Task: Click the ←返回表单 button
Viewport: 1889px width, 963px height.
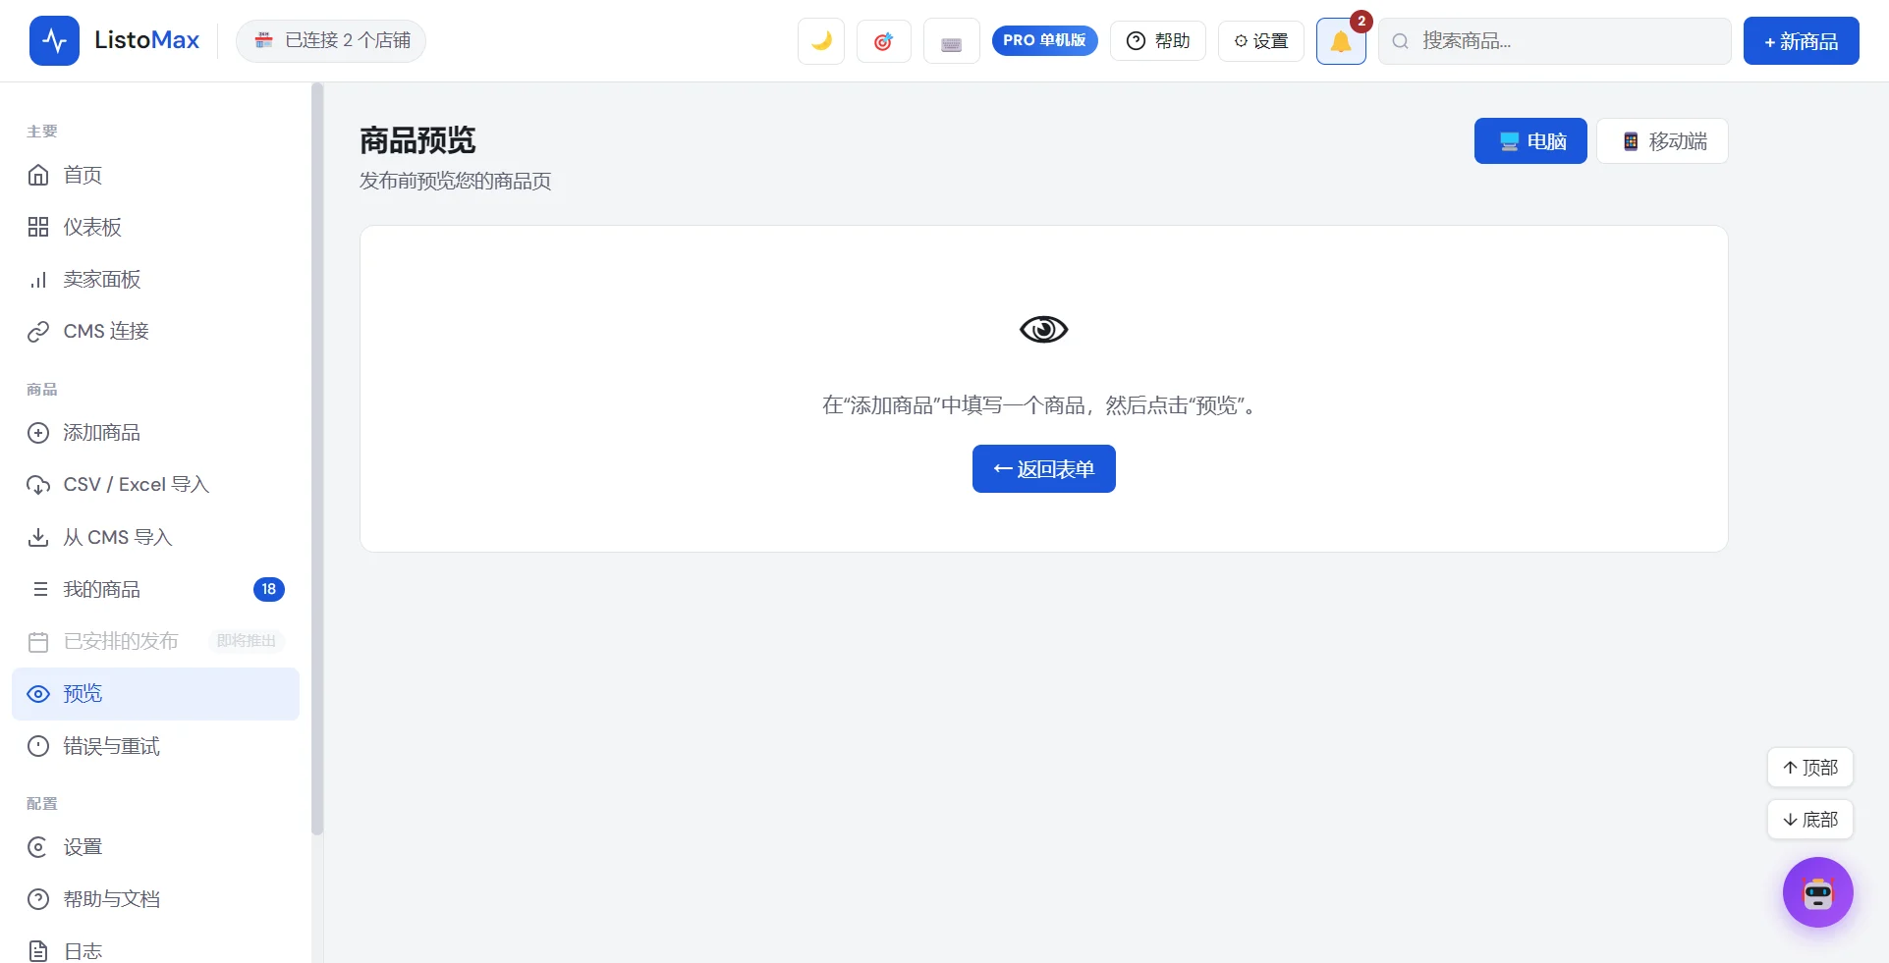Action: pos(1043,469)
